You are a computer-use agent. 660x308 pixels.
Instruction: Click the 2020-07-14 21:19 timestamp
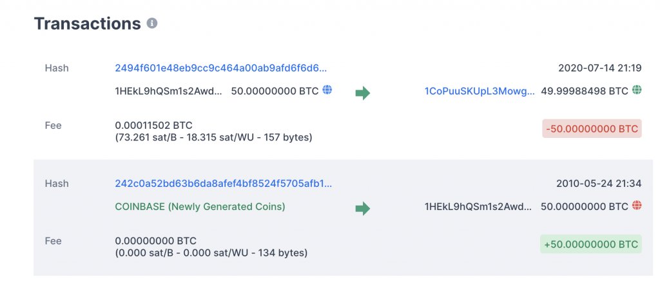pos(599,68)
